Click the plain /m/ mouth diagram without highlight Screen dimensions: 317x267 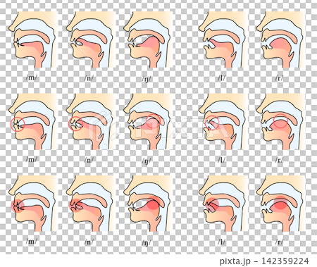coord(33,39)
